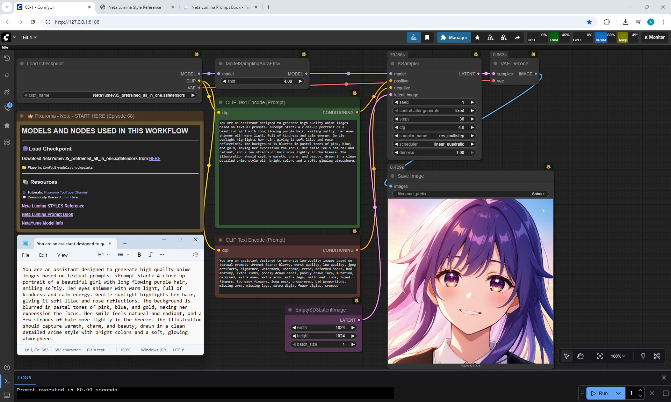Toggle bold formatting in Notepad

click(139, 255)
